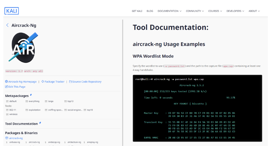
Task: Click the '99.57%' value in terminal
Action: pyautogui.click(x=231, y=98)
